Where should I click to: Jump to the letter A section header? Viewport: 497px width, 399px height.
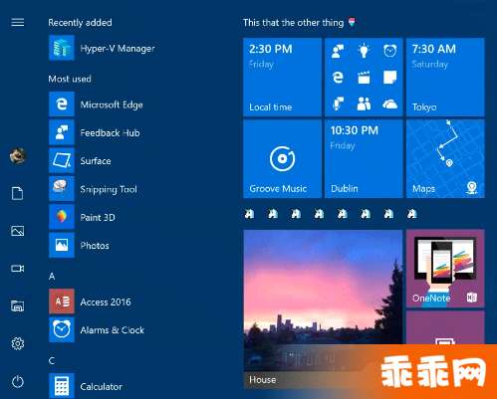(52, 277)
